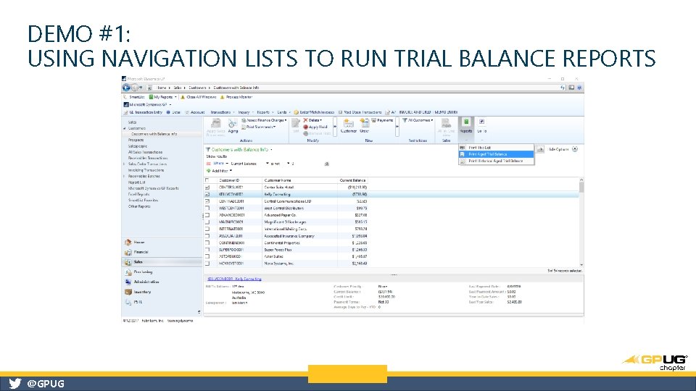This screenshot has height=391, width=696.
Task: Click the Add Filter green plus icon
Action: 208,171
